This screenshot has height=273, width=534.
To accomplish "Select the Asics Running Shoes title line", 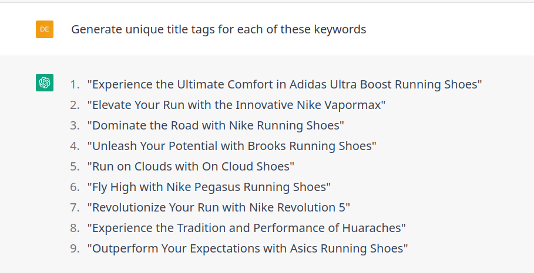I will click(247, 248).
